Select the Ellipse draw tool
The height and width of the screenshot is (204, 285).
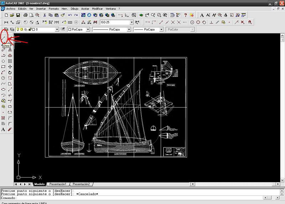[3, 89]
